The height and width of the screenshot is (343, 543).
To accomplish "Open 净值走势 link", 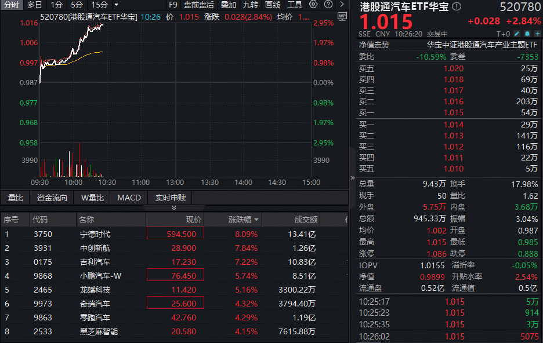I will tap(374, 45).
